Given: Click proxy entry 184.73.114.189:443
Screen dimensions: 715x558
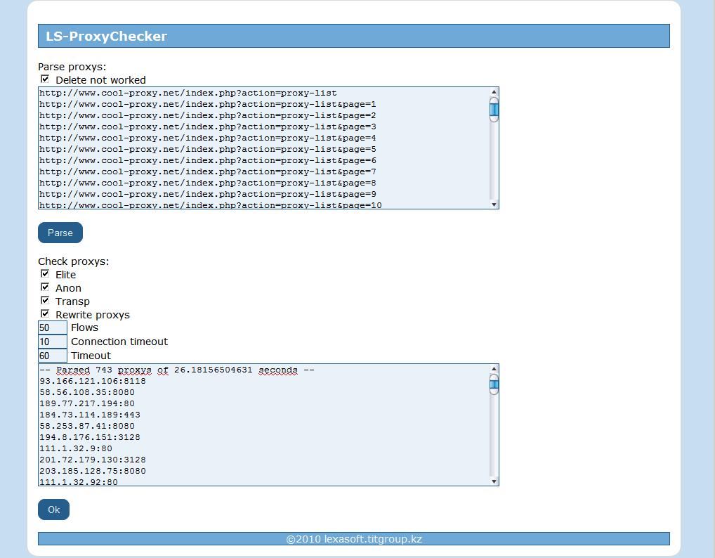Looking at the screenshot, I should pos(90,415).
